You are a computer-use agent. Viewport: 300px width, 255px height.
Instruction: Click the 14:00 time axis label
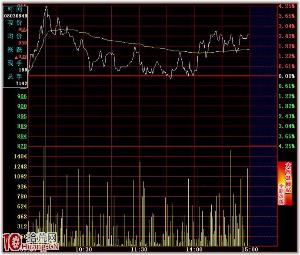point(194,249)
